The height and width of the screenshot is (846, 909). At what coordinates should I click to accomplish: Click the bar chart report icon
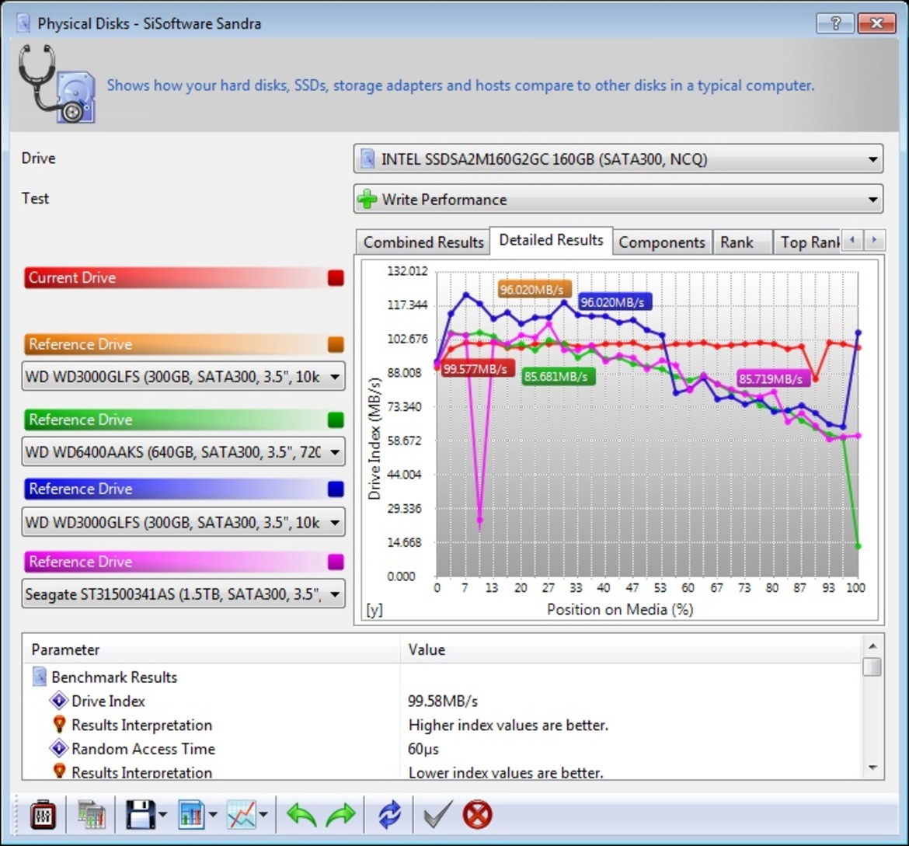coord(191,815)
